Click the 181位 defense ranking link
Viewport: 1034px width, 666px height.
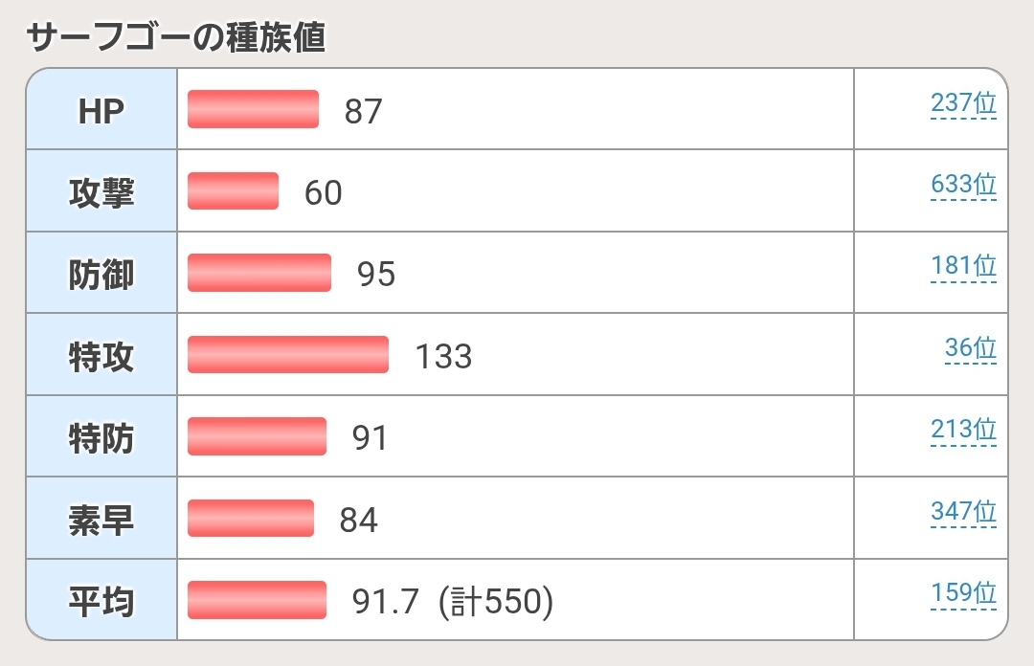(x=963, y=267)
